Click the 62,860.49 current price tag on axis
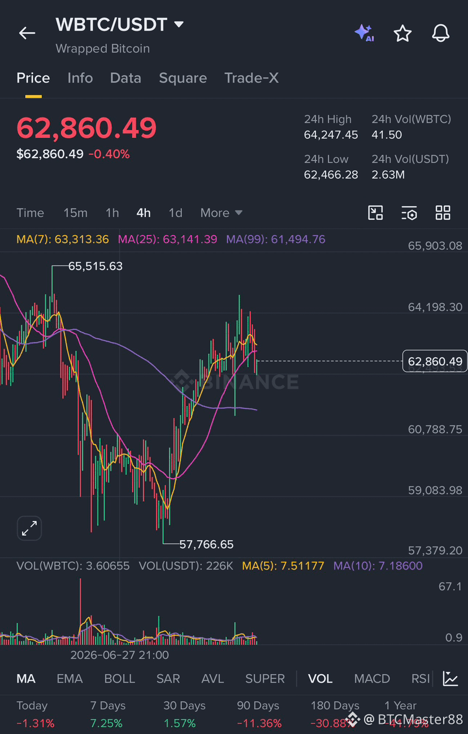468x734 pixels. [x=435, y=361]
